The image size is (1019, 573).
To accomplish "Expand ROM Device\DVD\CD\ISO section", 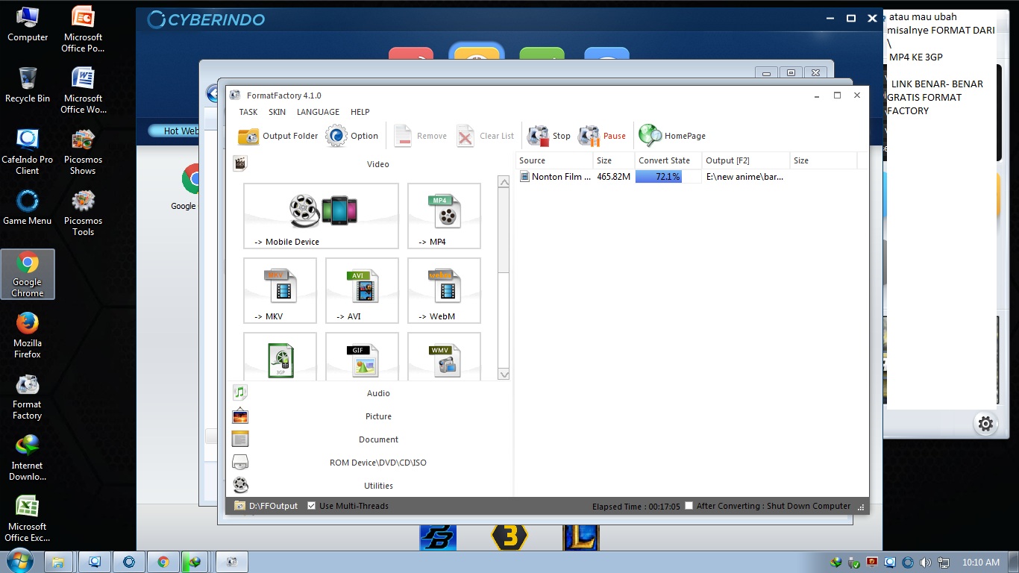I will click(x=369, y=463).
